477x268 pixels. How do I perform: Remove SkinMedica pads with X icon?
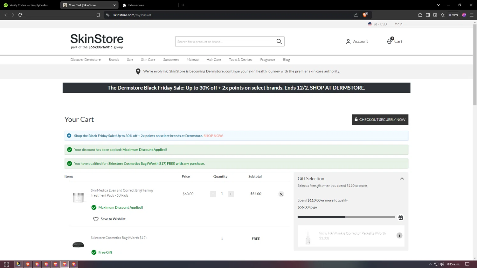point(281,194)
